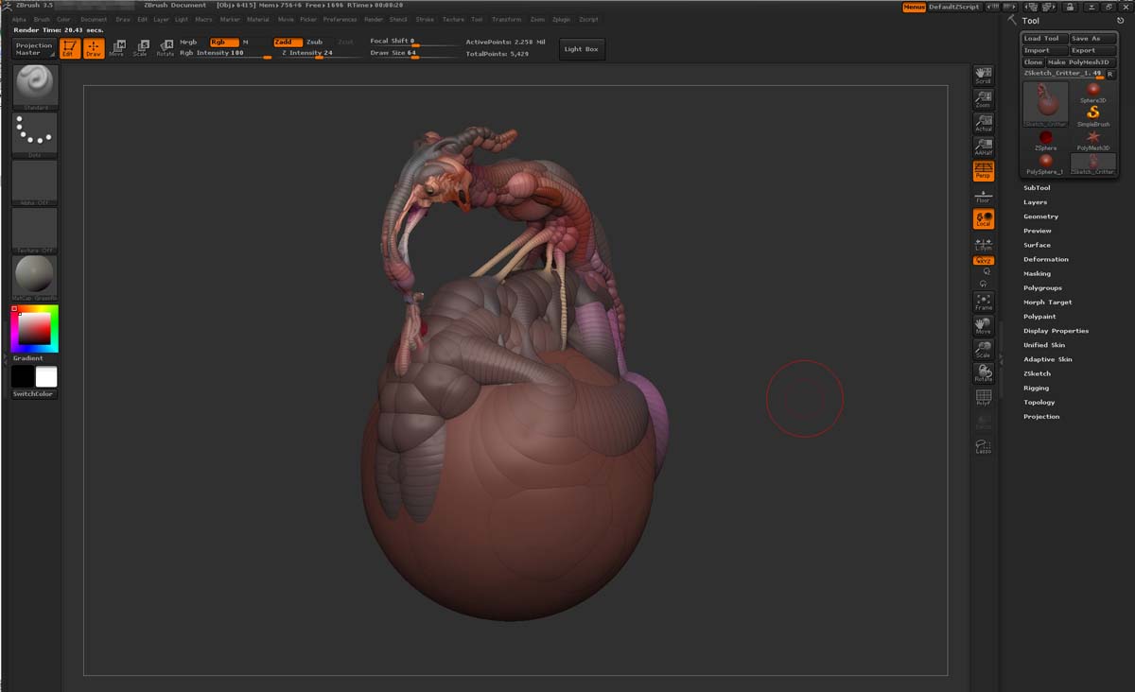
Task: Click the color picker square
Action: [x=34, y=328]
